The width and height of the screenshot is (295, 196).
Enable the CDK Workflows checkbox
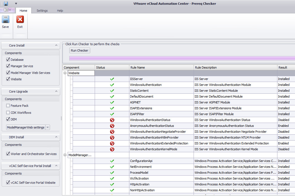point(8,112)
